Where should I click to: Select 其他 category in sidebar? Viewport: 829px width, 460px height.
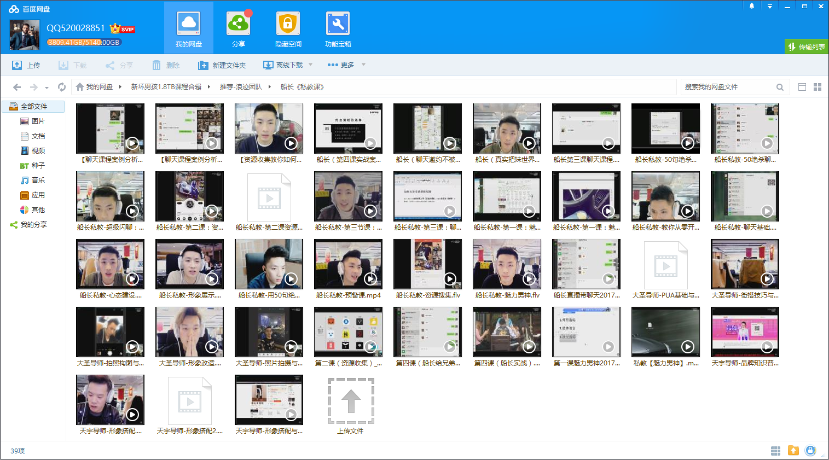coord(32,209)
